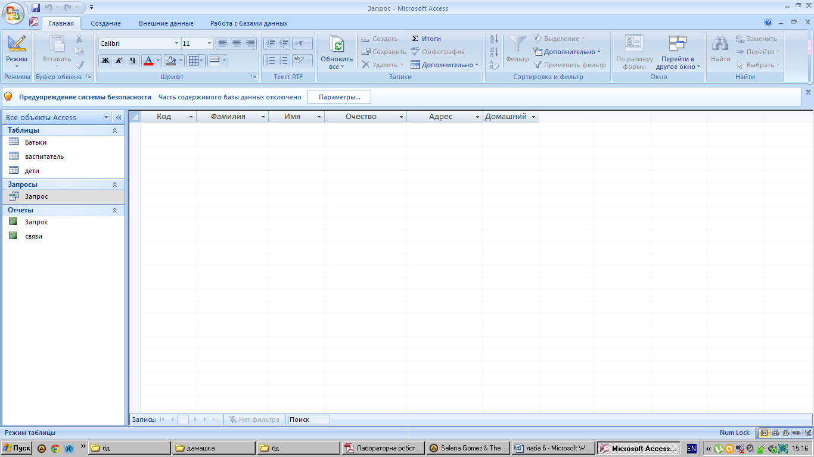Select the дети table
Screen dimensions: 814x457
tap(63, 171)
